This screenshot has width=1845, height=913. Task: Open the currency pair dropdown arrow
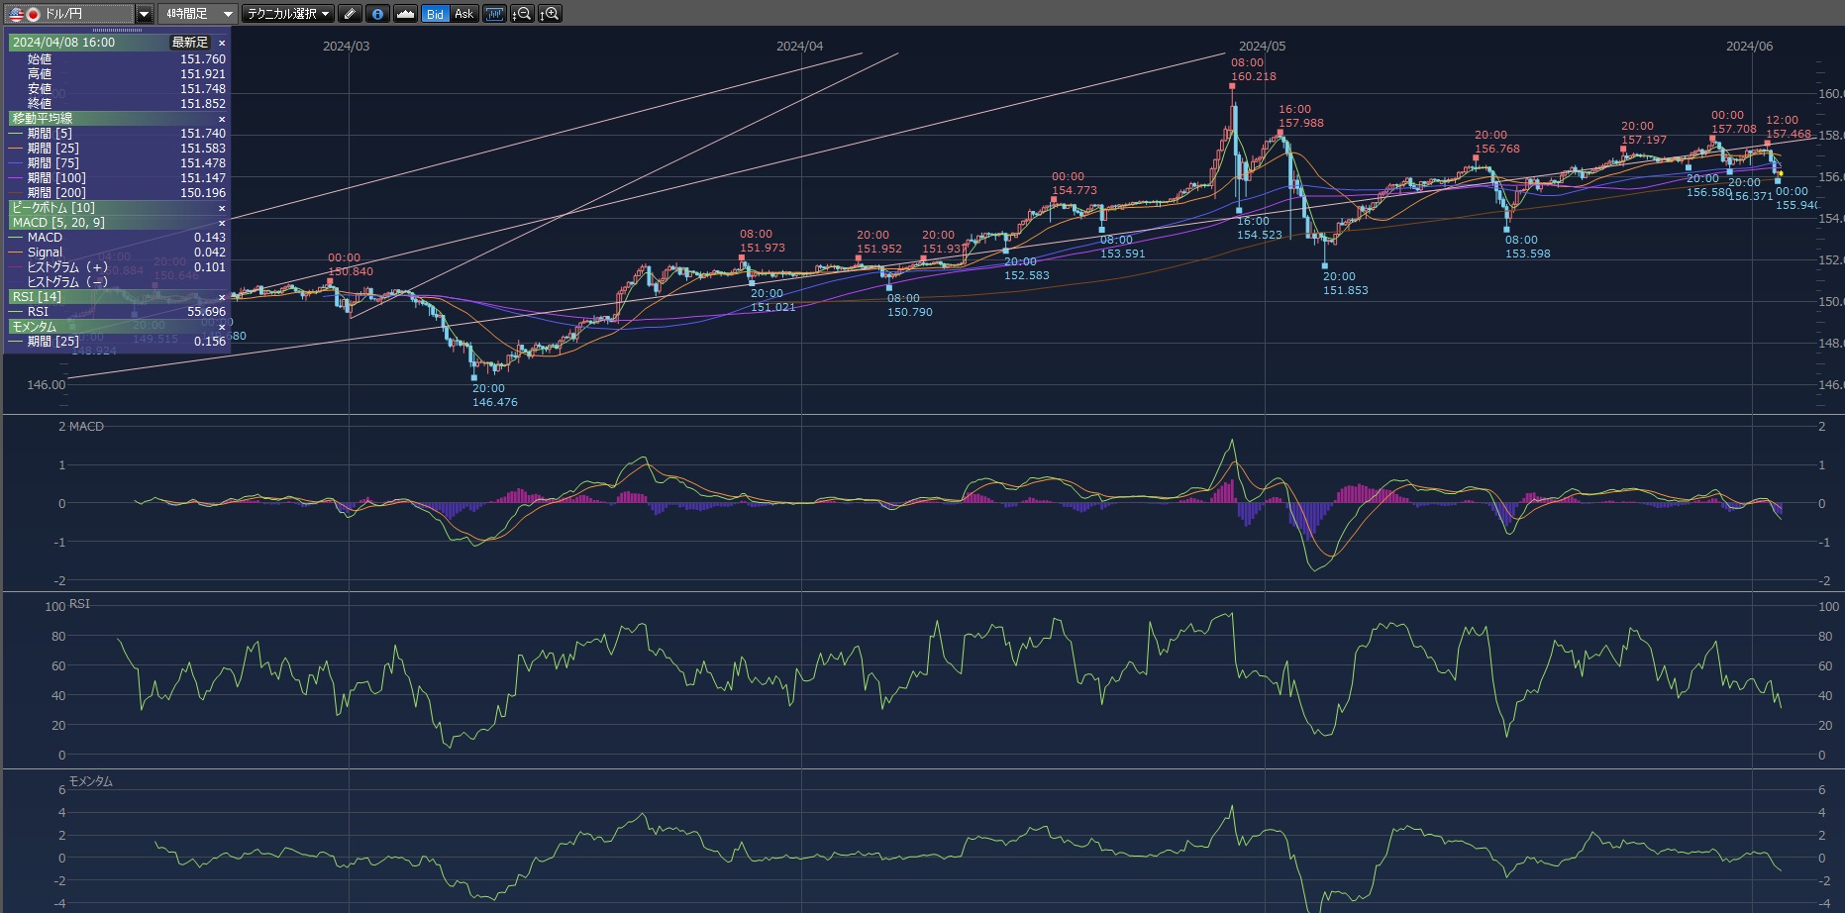pyautogui.click(x=144, y=14)
